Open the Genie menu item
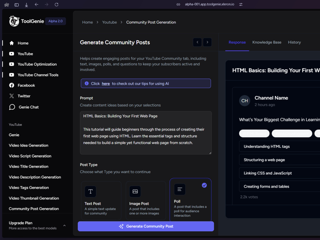 [14, 135]
